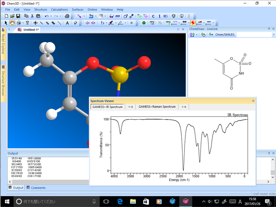Close the GAMESS>IR Spectrum tab with x button

[131, 107]
